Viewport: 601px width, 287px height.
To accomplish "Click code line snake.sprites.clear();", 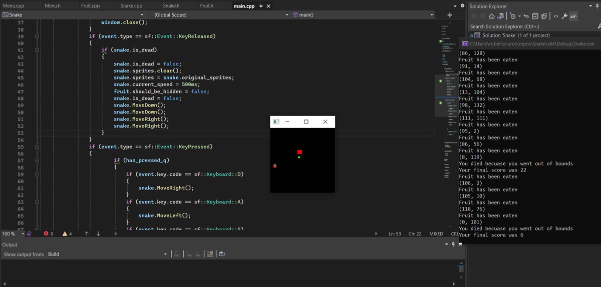I will pos(147,71).
